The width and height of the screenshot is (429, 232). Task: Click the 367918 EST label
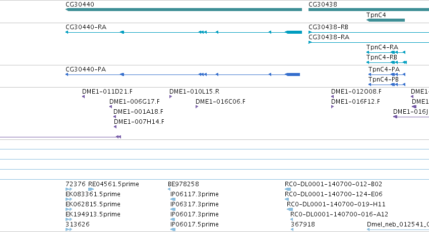click(303, 224)
